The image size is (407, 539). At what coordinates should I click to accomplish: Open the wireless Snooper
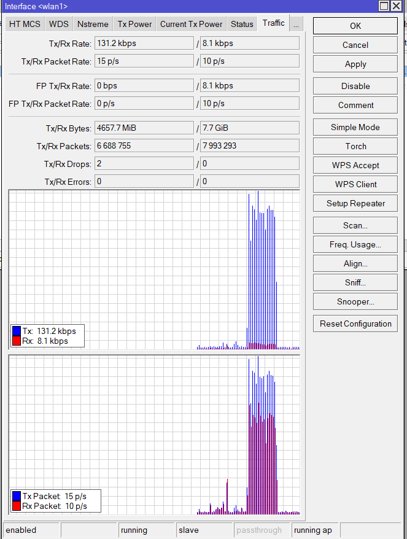[x=355, y=302]
